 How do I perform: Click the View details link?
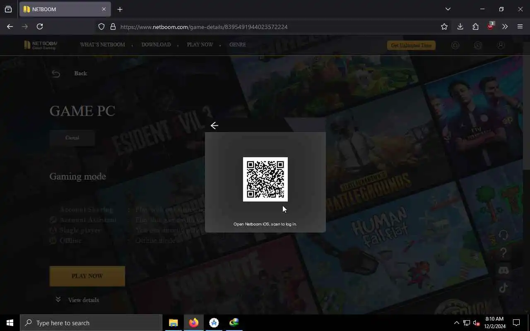(x=83, y=300)
